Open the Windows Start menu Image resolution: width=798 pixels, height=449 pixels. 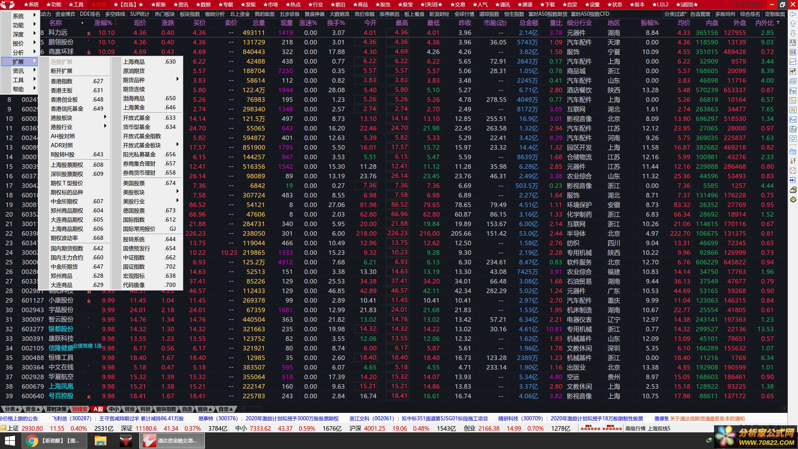(x=10, y=441)
